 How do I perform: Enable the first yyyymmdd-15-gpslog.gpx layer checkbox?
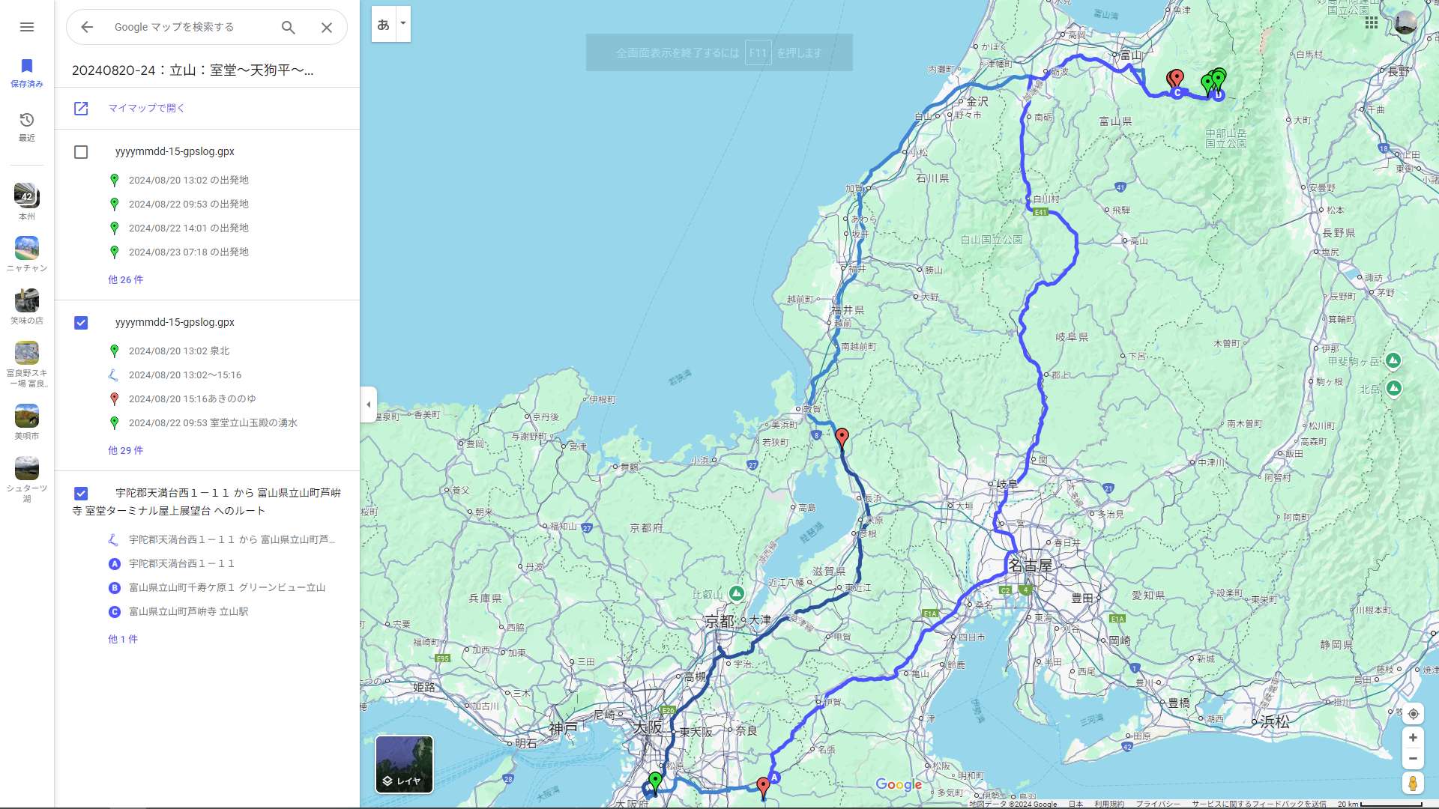point(81,152)
